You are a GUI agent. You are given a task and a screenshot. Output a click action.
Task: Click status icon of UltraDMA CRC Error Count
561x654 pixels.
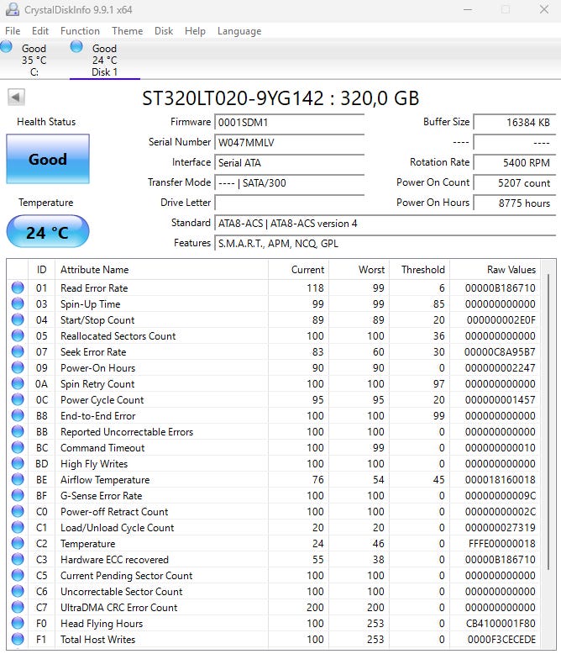pyautogui.click(x=18, y=607)
